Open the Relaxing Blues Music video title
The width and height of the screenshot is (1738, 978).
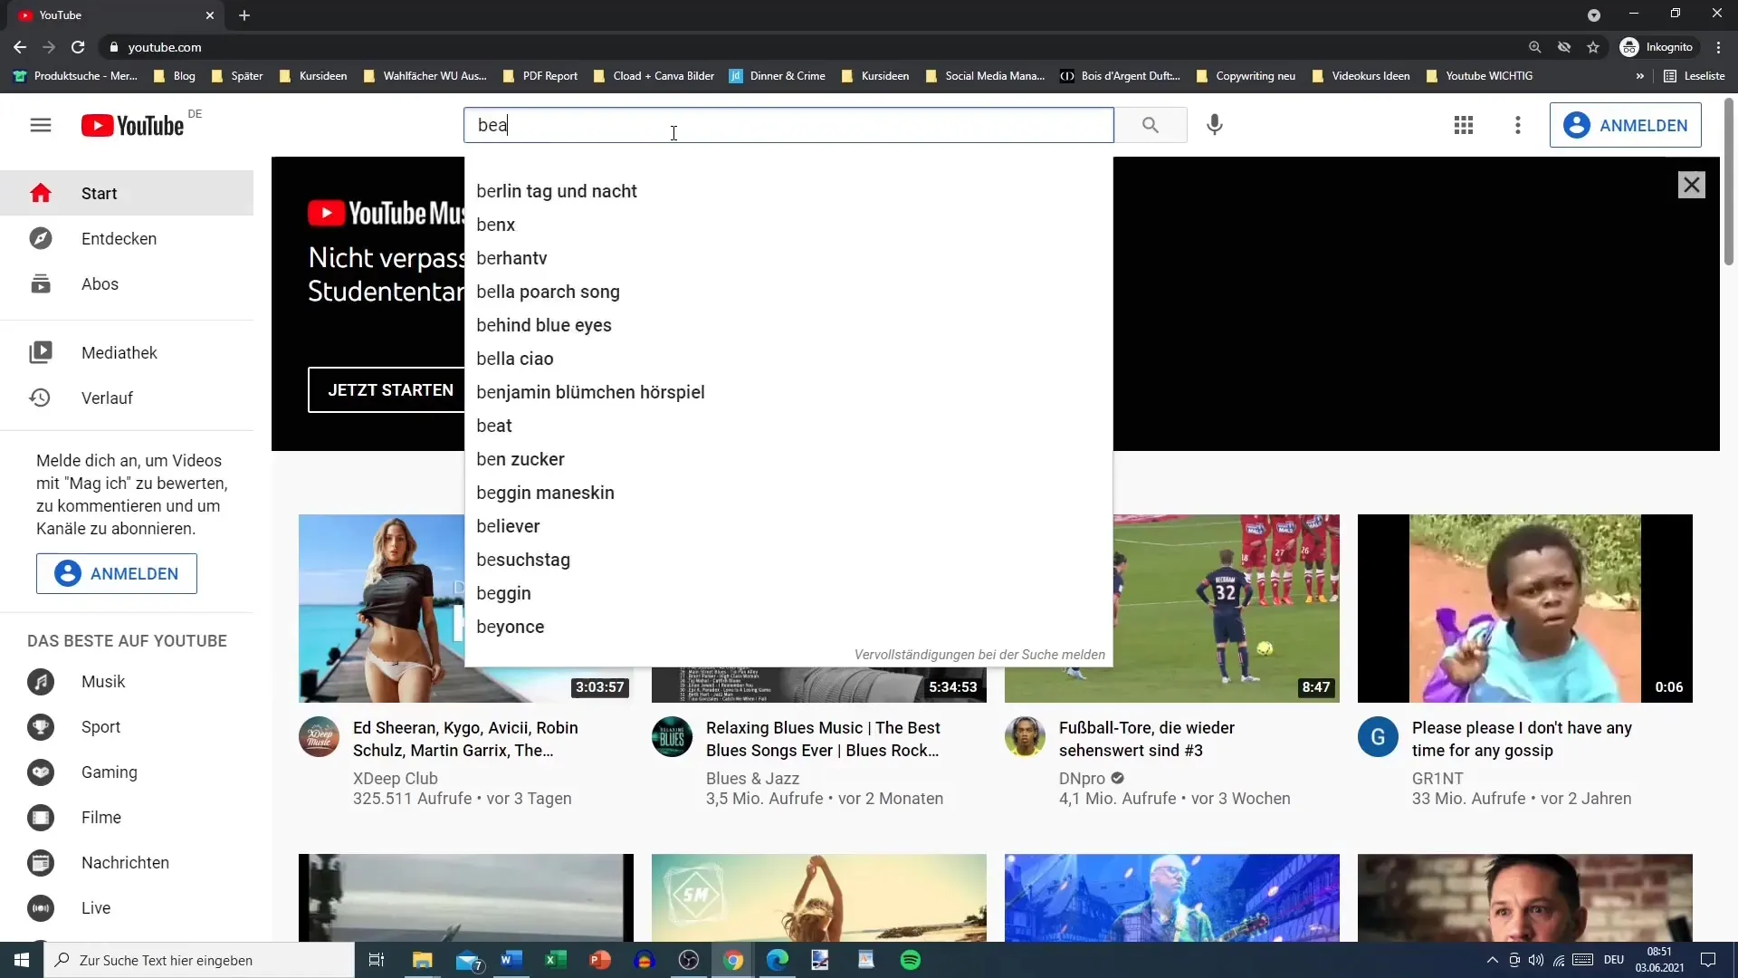(x=823, y=739)
